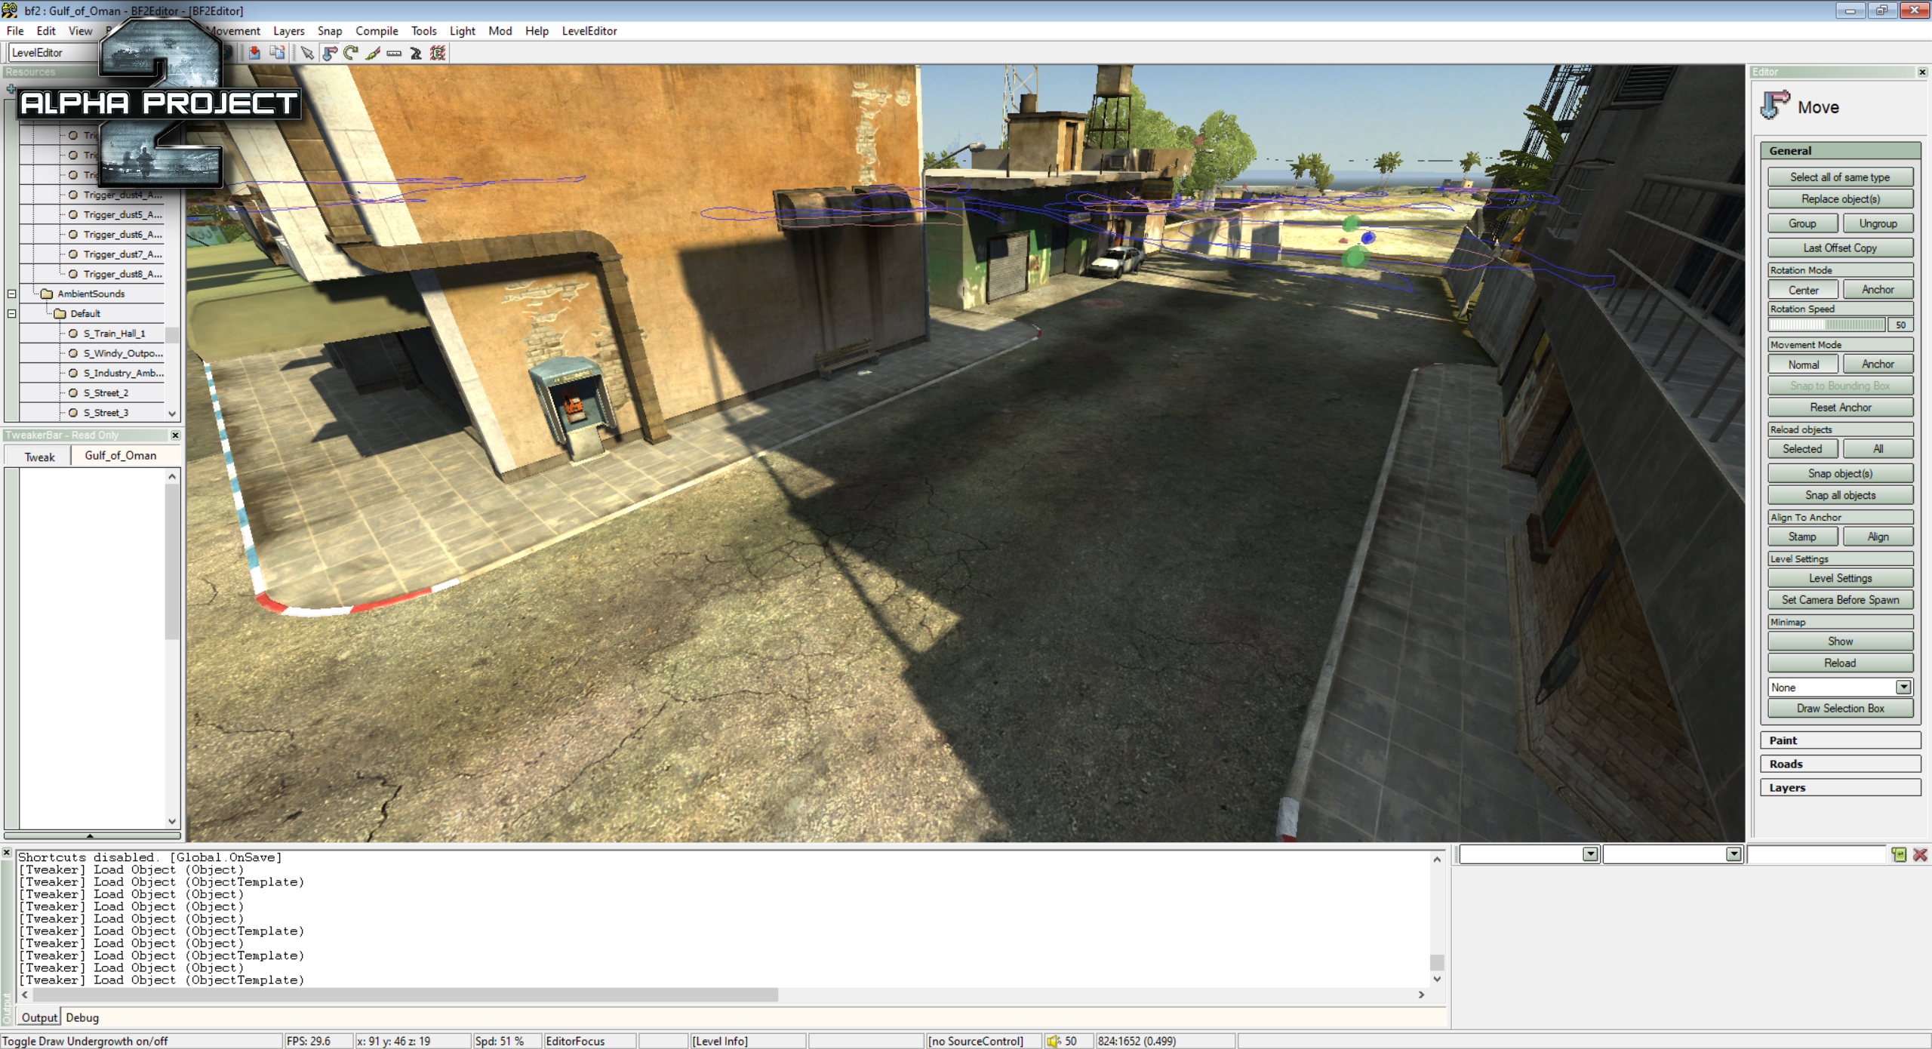Click the Default folder icon

point(60,313)
